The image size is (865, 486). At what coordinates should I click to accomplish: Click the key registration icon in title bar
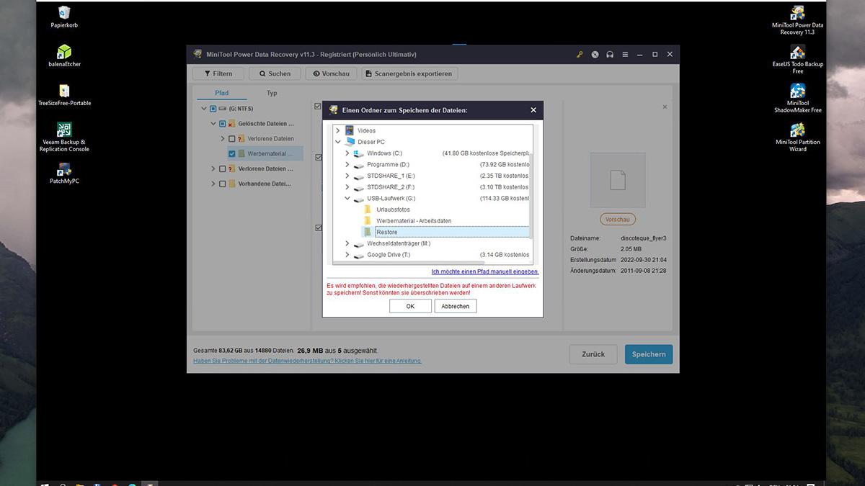(x=580, y=54)
